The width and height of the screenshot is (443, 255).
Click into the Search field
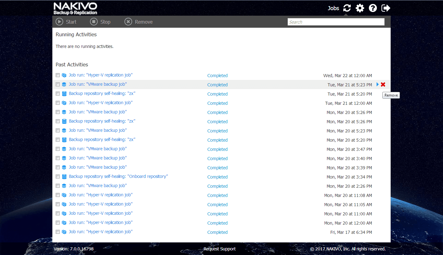[x=336, y=22]
